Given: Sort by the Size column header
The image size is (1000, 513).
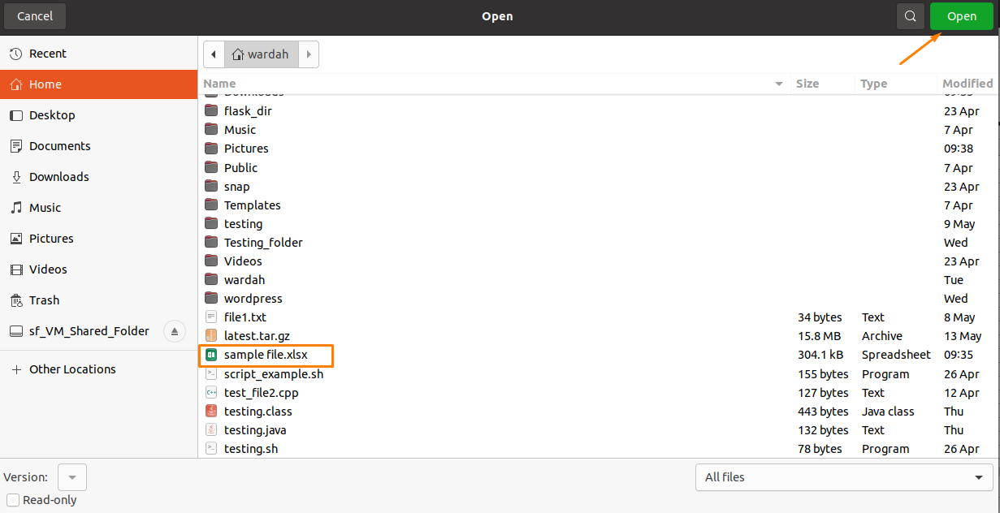Looking at the screenshot, I should tap(822, 84).
